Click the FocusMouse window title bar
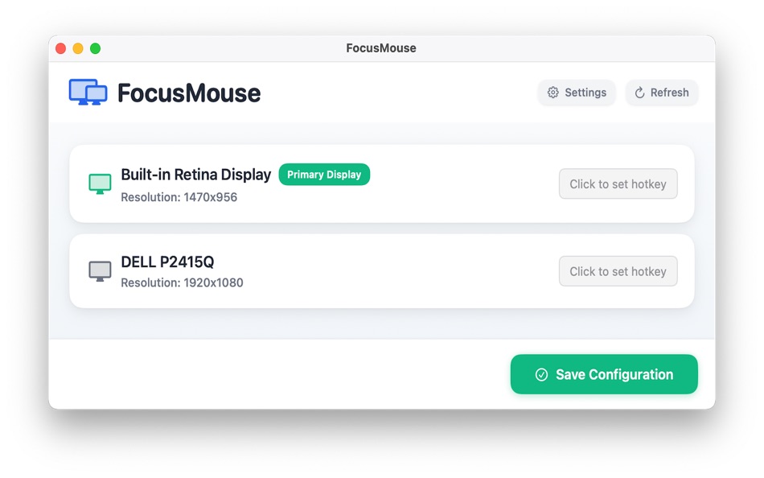 (382, 48)
